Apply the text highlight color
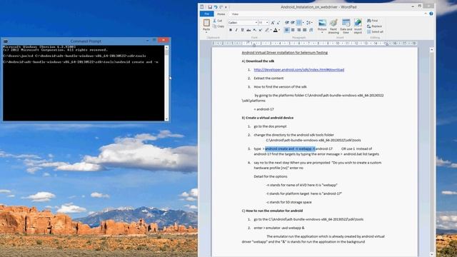The image size is (457, 257). tap(266, 30)
